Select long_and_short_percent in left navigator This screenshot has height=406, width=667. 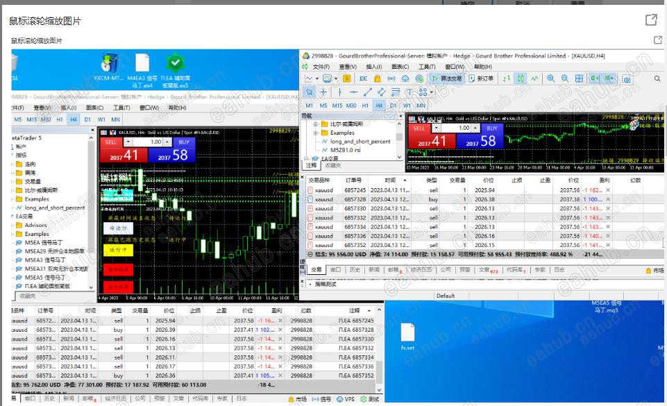54,208
